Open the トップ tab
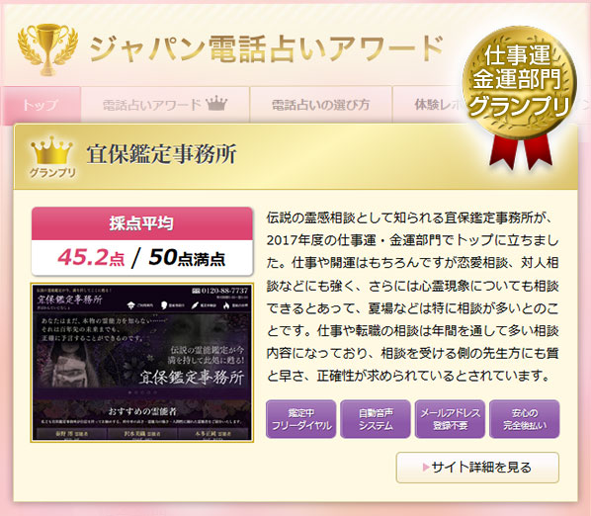 coord(41,105)
